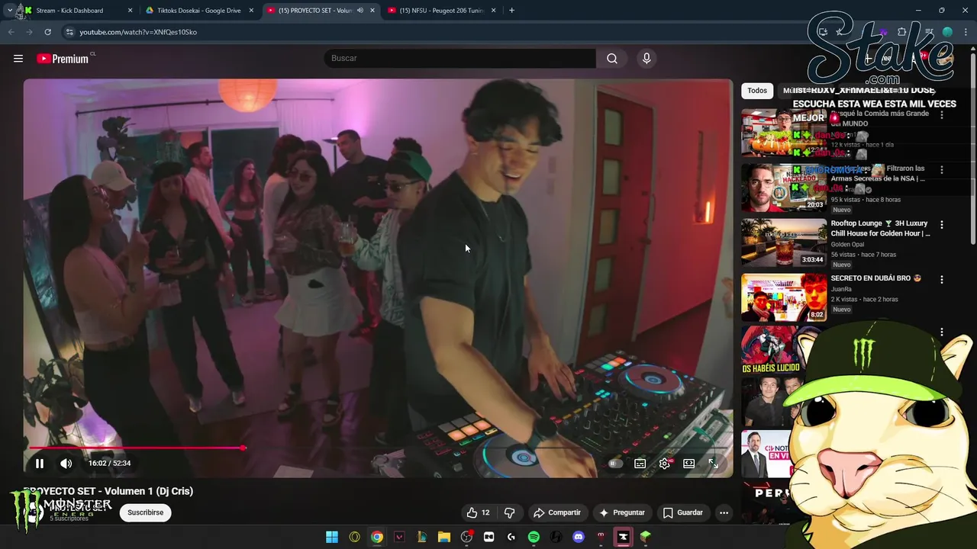Turn on subtitles in the player

[x=640, y=464]
